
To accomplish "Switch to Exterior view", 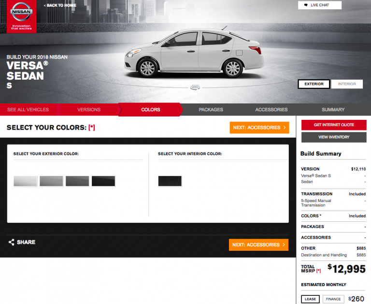I will click(314, 84).
